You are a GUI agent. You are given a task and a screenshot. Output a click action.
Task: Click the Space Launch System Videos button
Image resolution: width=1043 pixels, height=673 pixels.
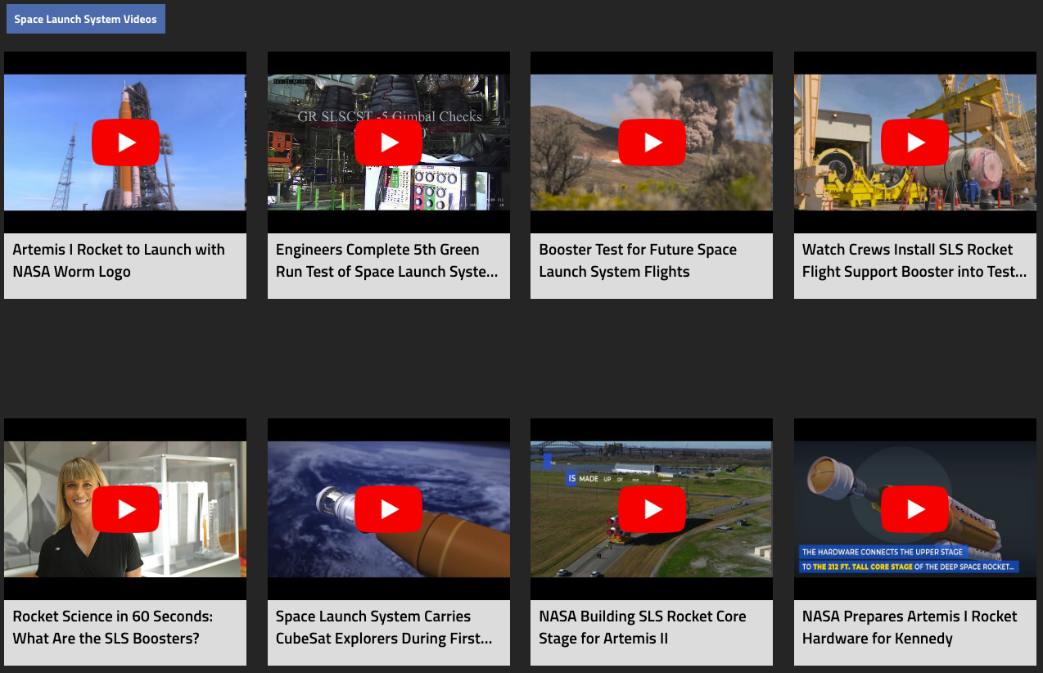(85, 19)
